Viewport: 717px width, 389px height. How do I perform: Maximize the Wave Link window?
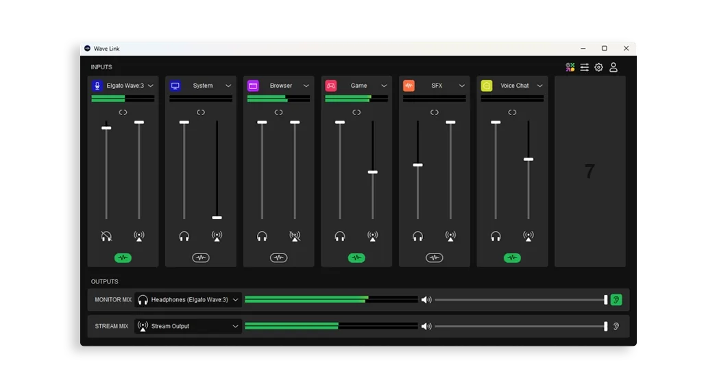coord(605,49)
